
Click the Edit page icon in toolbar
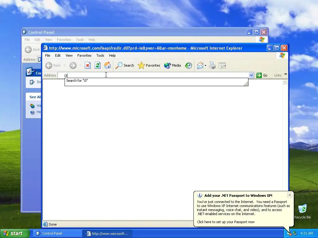tap(222, 65)
